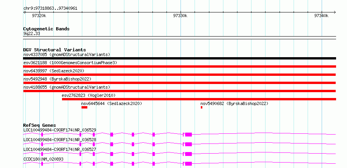The width and height of the screenshot is (347, 168).
Task: Click the 97320k ruler tick label
Action: click(39, 16)
